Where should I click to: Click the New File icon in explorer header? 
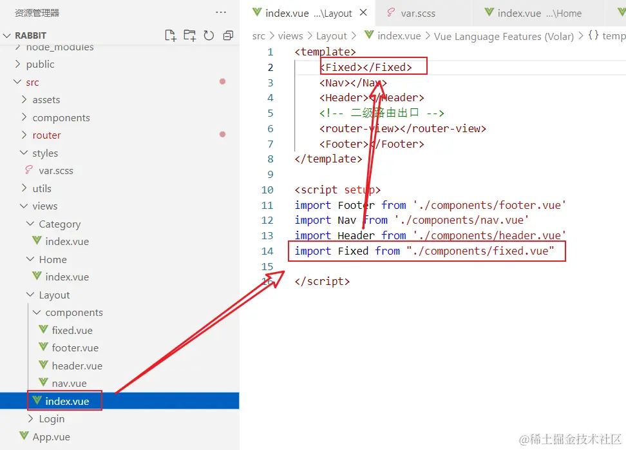coord(171,35)
